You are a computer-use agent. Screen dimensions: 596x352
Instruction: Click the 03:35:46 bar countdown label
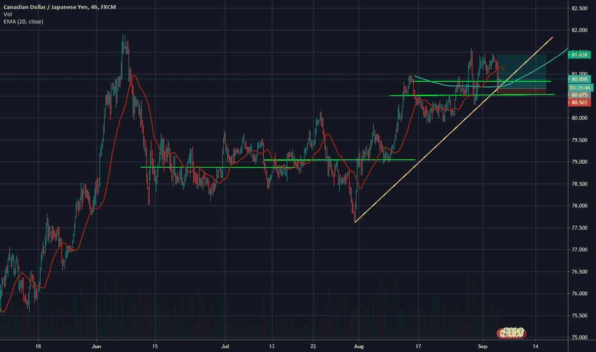[x=580, y=88]
